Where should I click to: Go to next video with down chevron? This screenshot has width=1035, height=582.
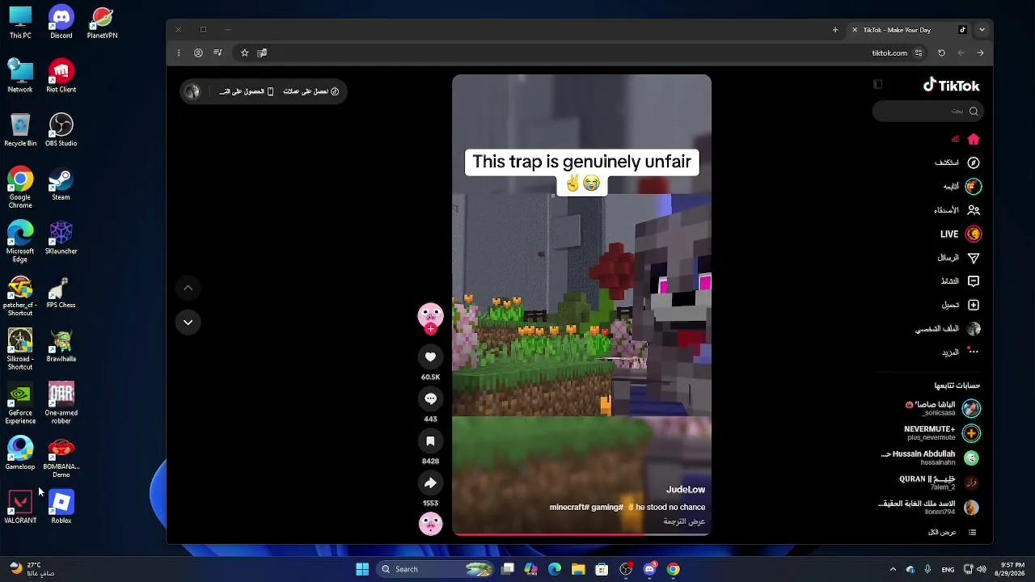point(188,322)
